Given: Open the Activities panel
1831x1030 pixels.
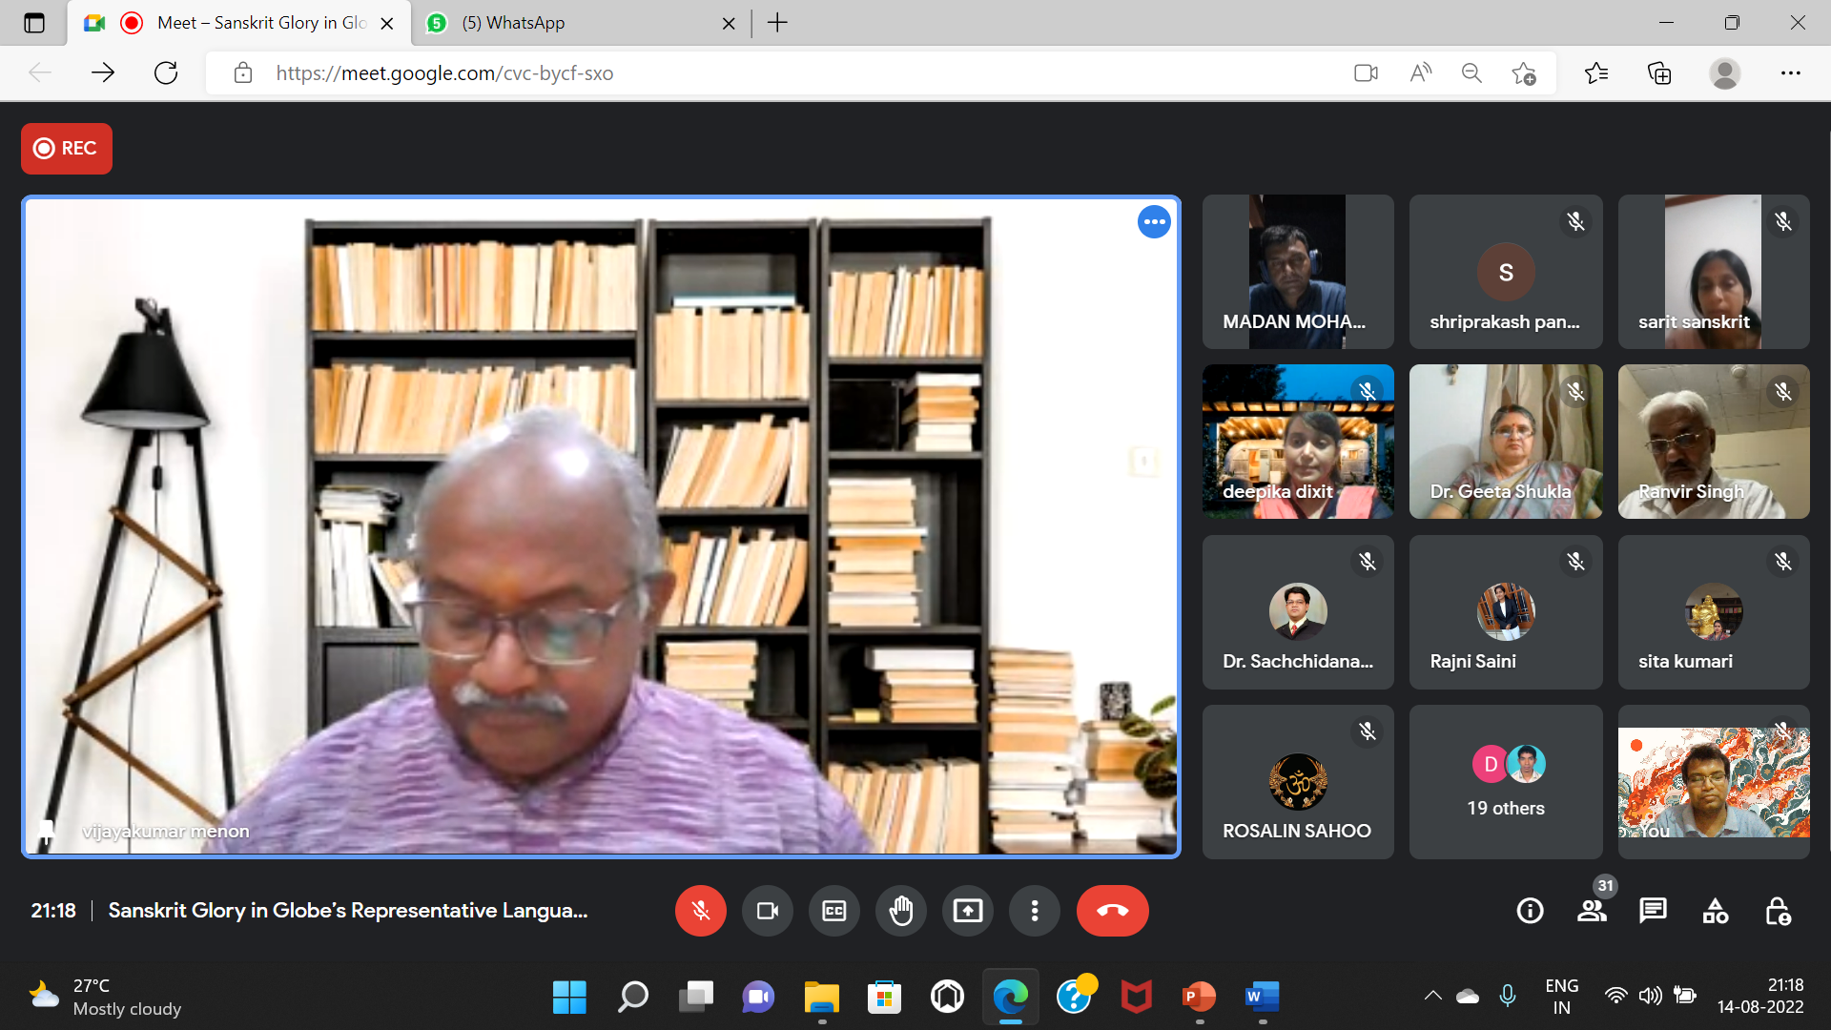Looking at the screenshot, I should (1715, 911).
